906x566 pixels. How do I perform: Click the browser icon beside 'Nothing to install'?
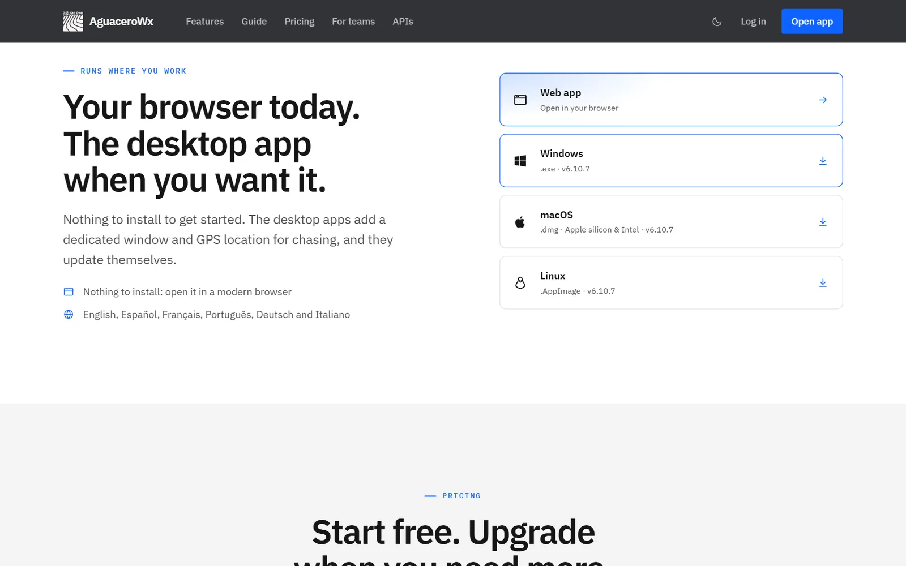(x=69, y=291)
